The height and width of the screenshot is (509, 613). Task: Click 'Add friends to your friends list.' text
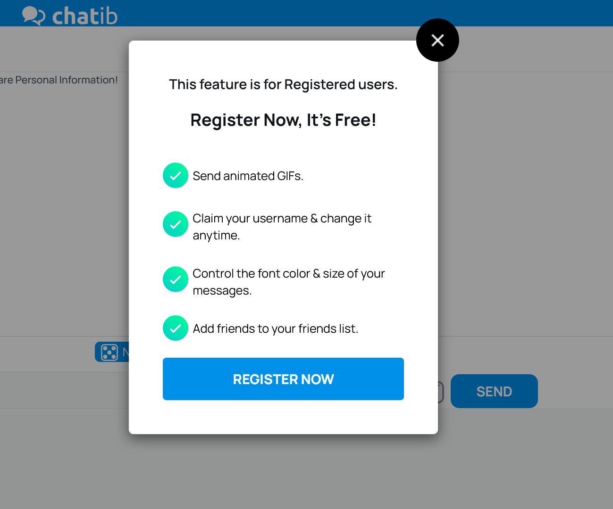(276, 328)
